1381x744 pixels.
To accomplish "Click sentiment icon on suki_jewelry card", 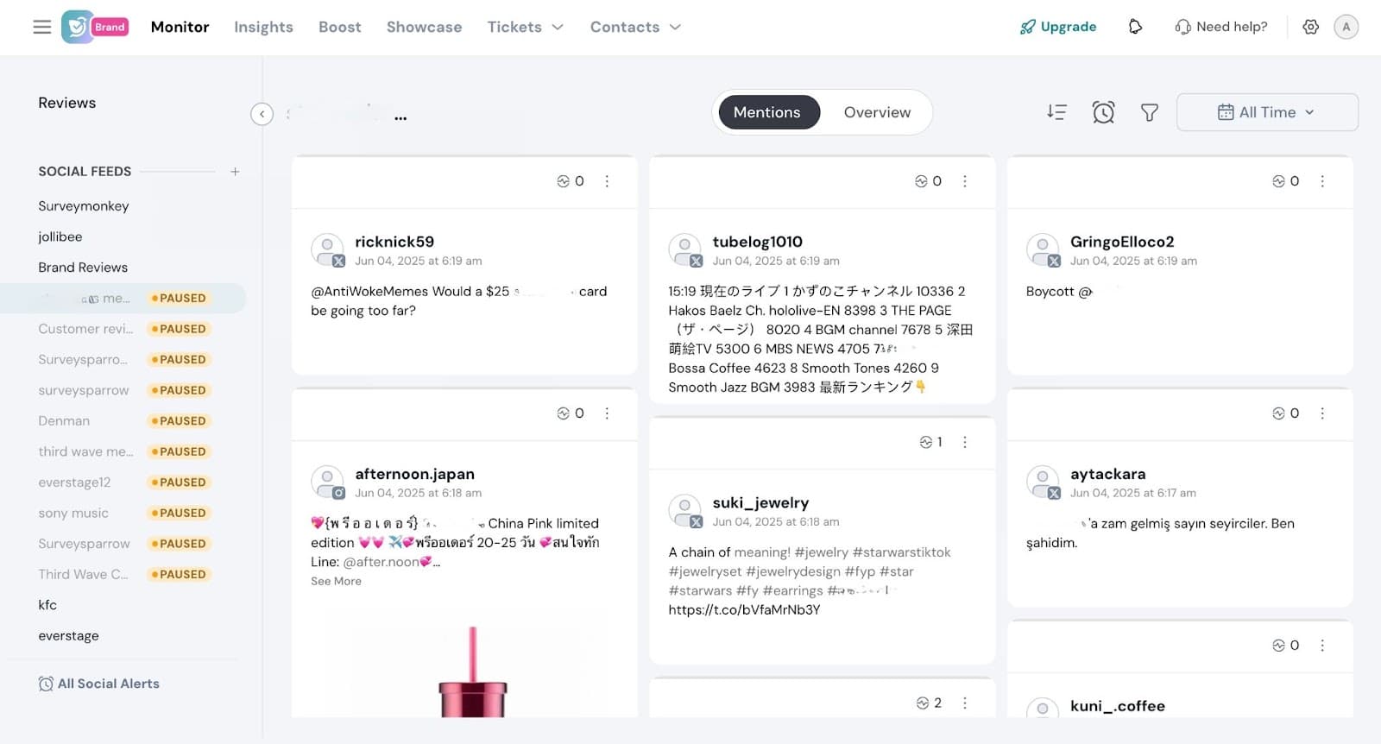I will pyautogui.click(x=925, y=442).
